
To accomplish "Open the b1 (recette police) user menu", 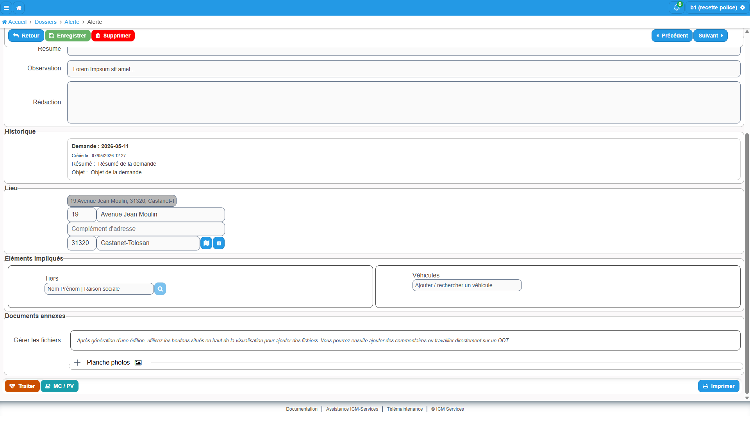I will pos(717,7).
